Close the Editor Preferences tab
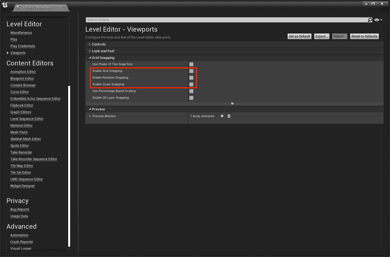The height and width of the screenshot is (257, 390). 64,8
